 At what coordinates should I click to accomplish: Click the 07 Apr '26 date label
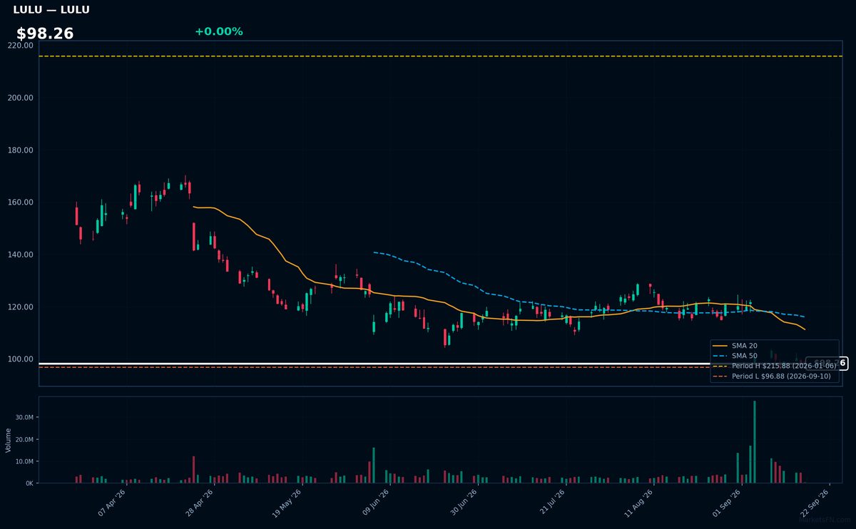(x=111, y=503)
